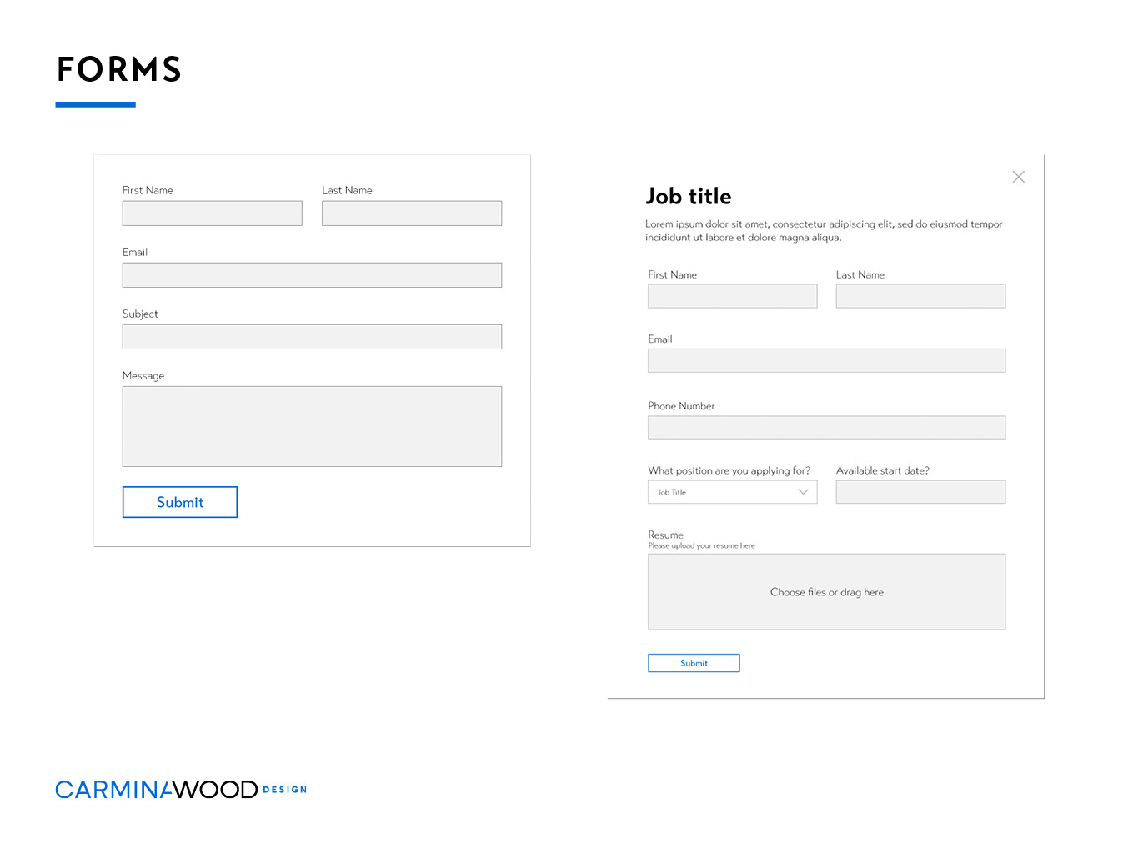1138x854 pixels.
Task: Click the Phone Number label
Action: click(x=681, y=406)
